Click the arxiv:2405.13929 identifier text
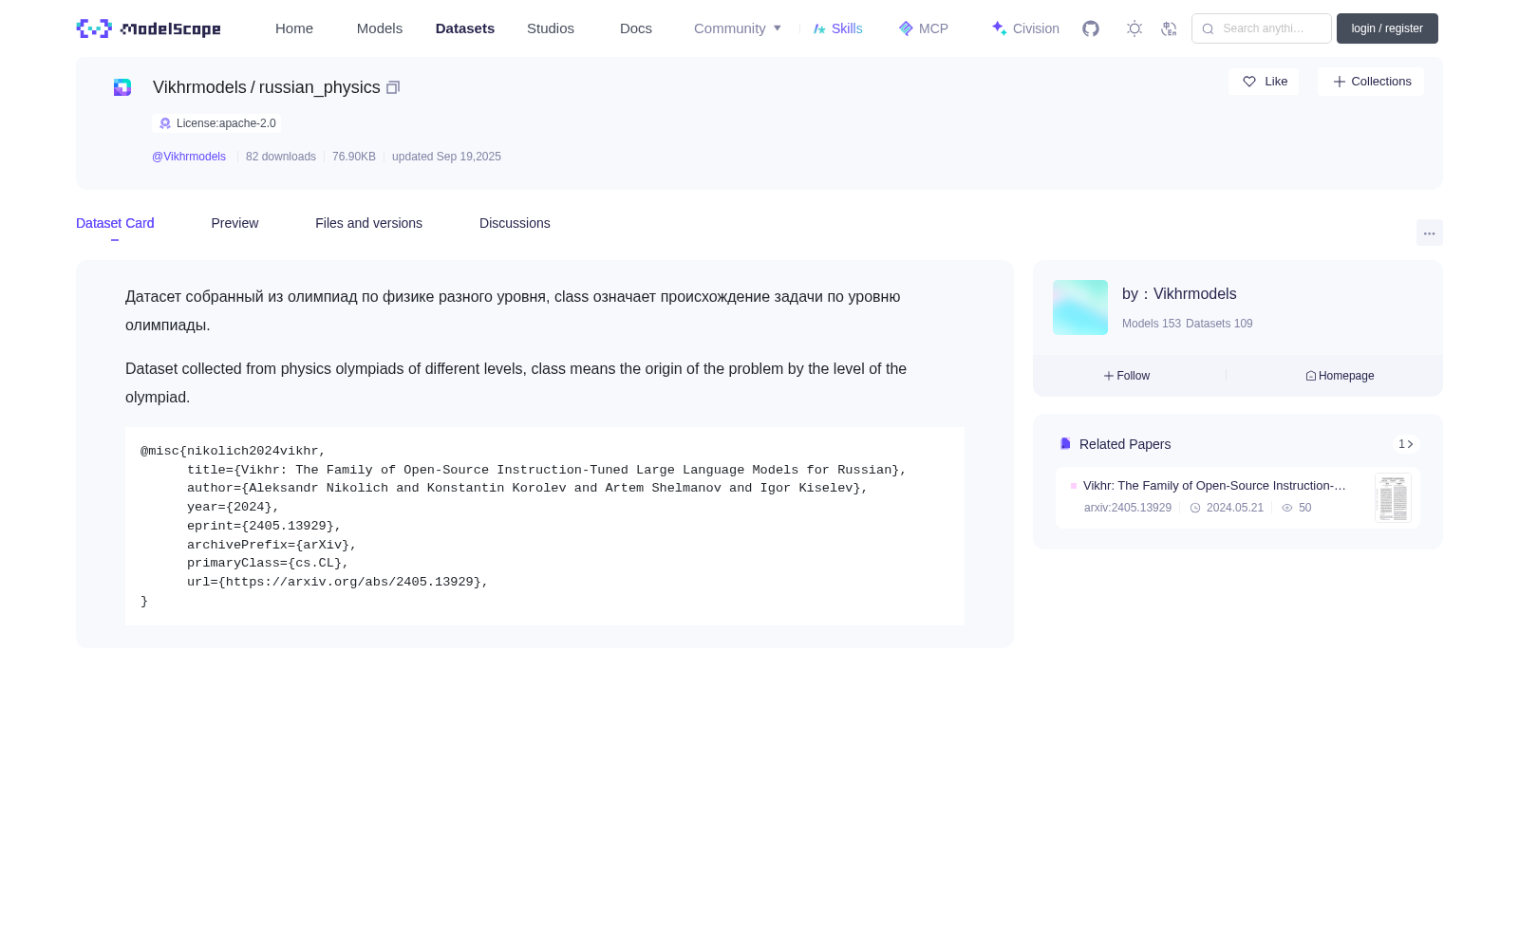The height and width of the screenshot is (949, 1519). pyautogui.click(x=1128, y=508)
